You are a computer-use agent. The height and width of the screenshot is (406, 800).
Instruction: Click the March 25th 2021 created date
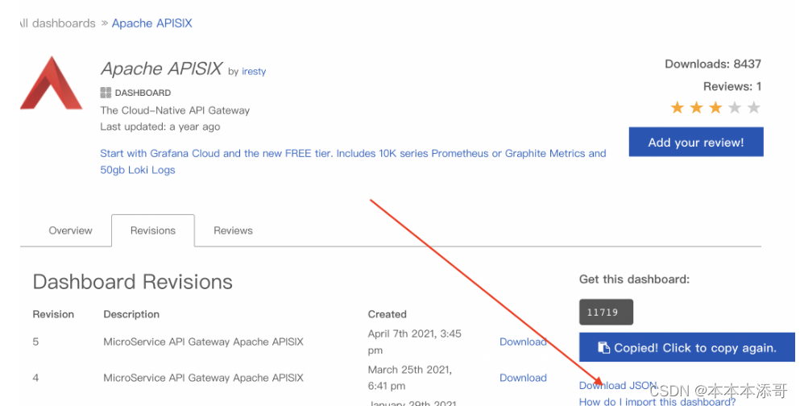pyautogui.click(x=410, y=378)
